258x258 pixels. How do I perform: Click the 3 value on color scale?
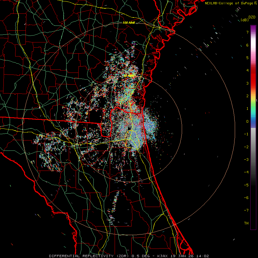pos(247,83)
